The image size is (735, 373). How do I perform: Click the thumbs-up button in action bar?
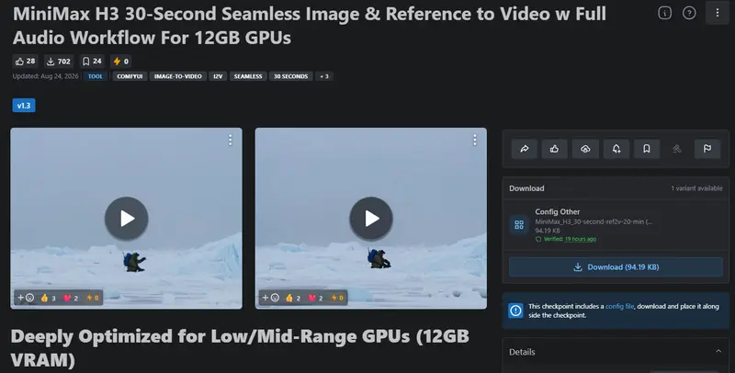tap(555, 149)
